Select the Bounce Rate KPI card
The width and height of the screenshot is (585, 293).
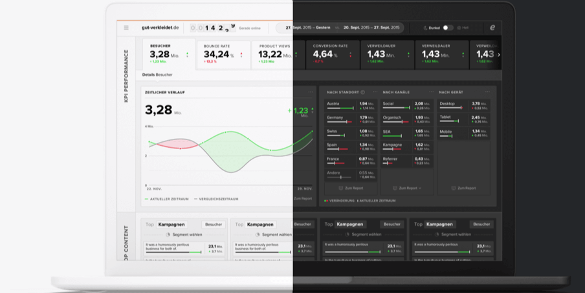click(223, 54)
